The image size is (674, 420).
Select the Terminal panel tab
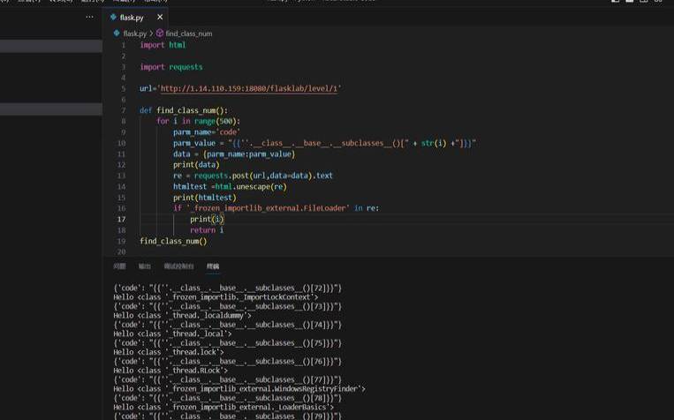click(213, 266)
